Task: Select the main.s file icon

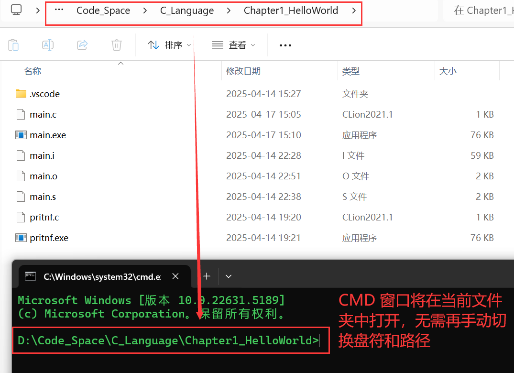Action: 21,197
